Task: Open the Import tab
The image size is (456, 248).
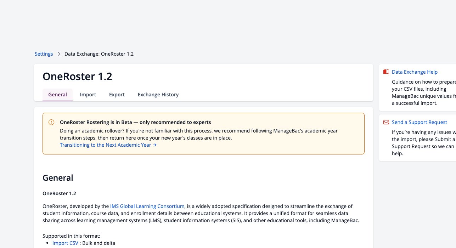Action: [88, 95]
